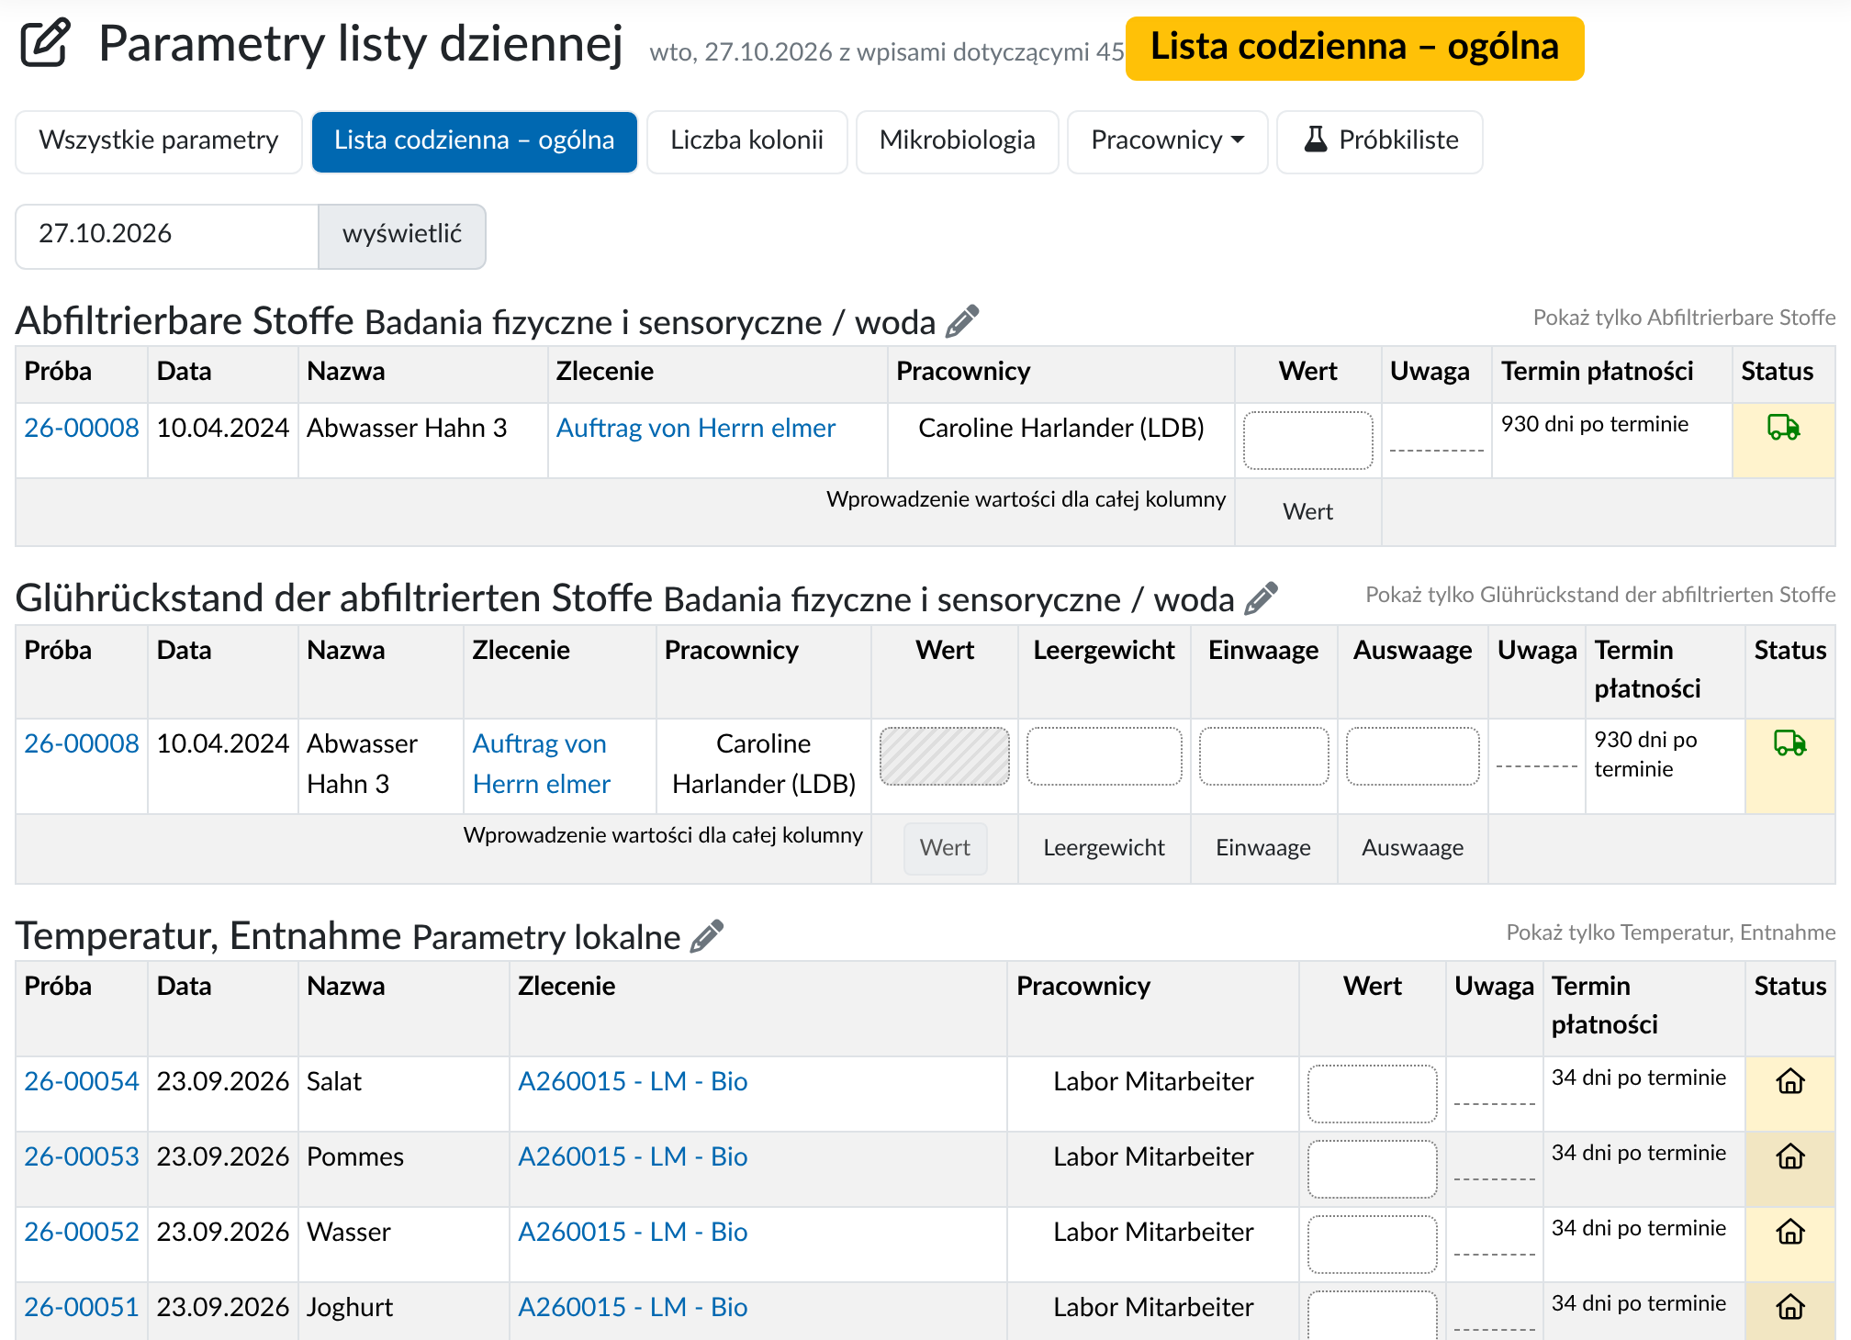
Task: Open Auftrag von Herrn elmer in Abfiltrierbare table
Action: coord(696,428)
